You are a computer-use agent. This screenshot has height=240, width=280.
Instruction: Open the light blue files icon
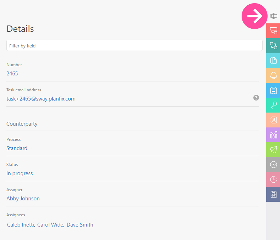tap(273, 61)
